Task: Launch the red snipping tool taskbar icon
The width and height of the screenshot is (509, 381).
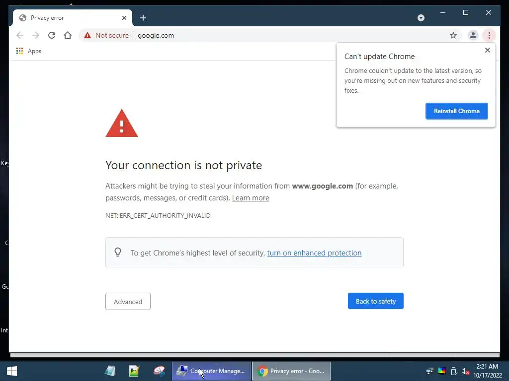Action: 159,371
